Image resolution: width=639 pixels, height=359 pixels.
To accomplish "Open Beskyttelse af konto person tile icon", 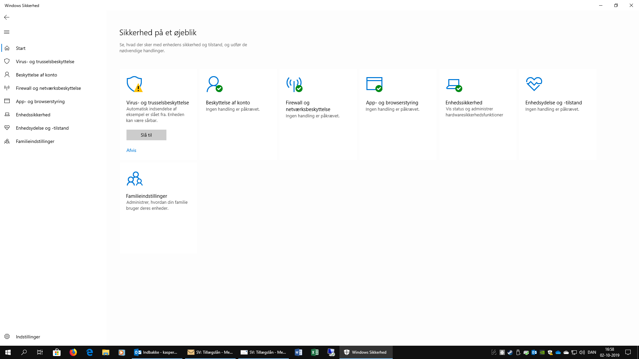I will 214,84.
